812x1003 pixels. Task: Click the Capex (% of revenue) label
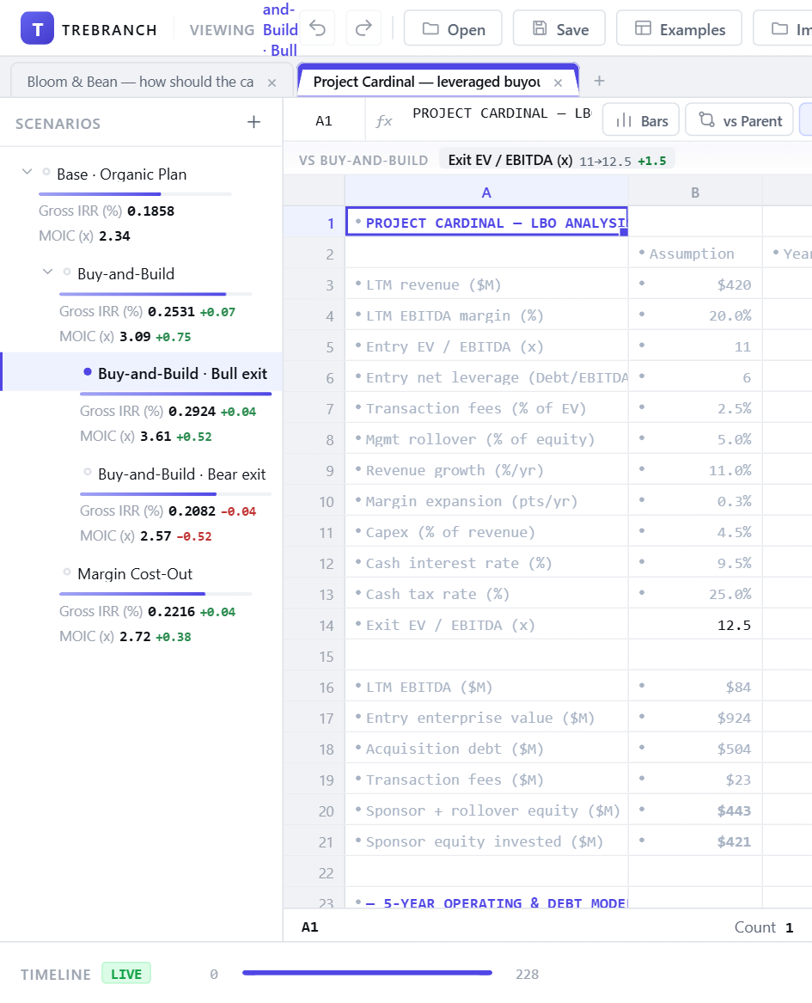tap(450, 532)
